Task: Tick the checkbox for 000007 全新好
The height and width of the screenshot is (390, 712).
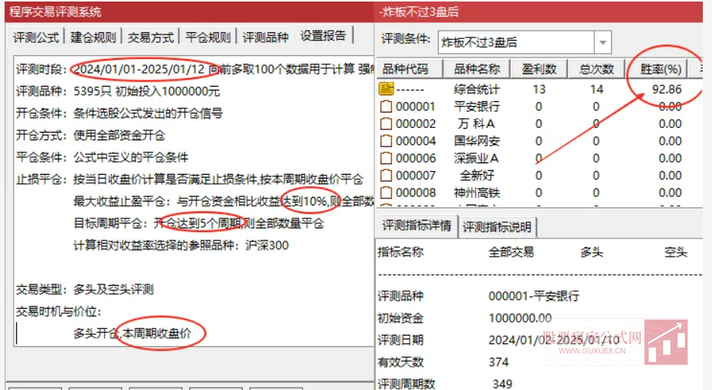Action: (386, 175)
